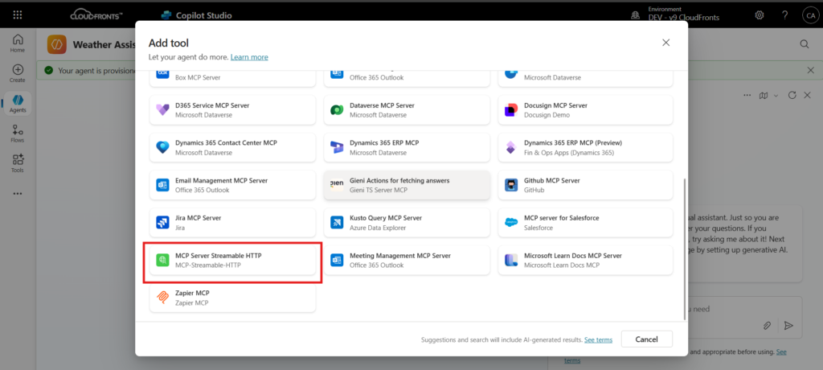The width and height of the screenshot is (823, 370).
Task: Select MCP Server Streamable HTTP card
Action: pyautogui.click(x=232, y=260)
